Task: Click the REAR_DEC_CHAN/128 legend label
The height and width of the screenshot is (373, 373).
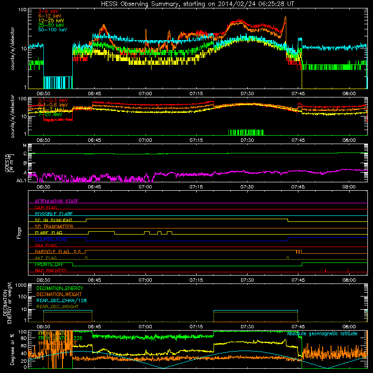Action: click(x=62, y=300)
